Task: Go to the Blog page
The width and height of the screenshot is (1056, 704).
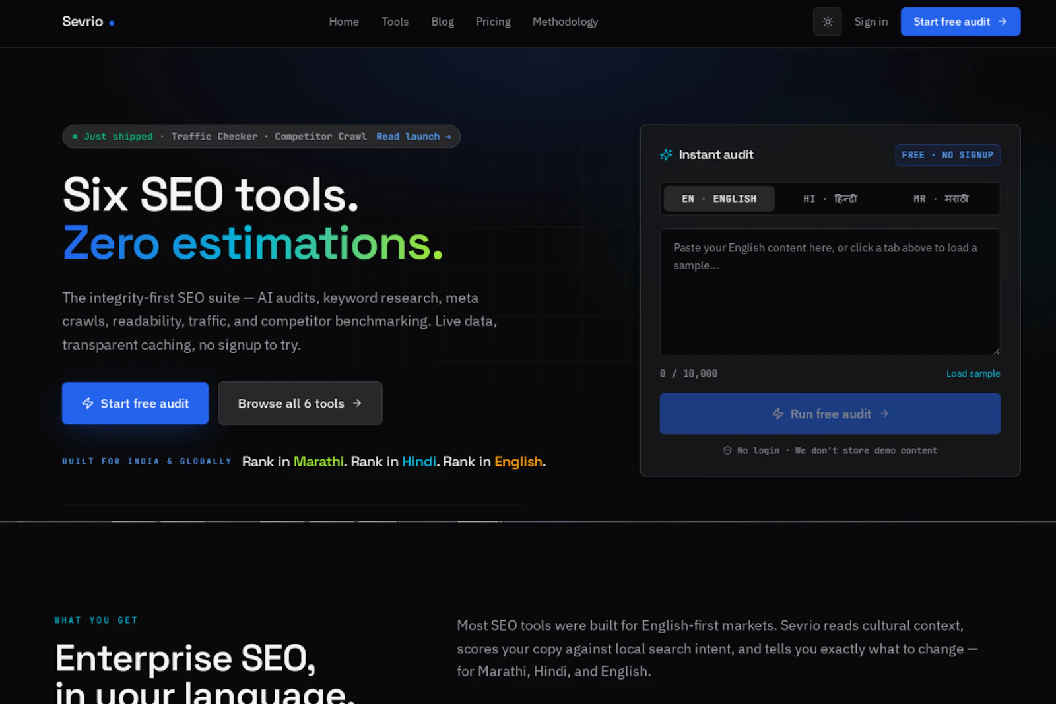Action: click(442, 22)
